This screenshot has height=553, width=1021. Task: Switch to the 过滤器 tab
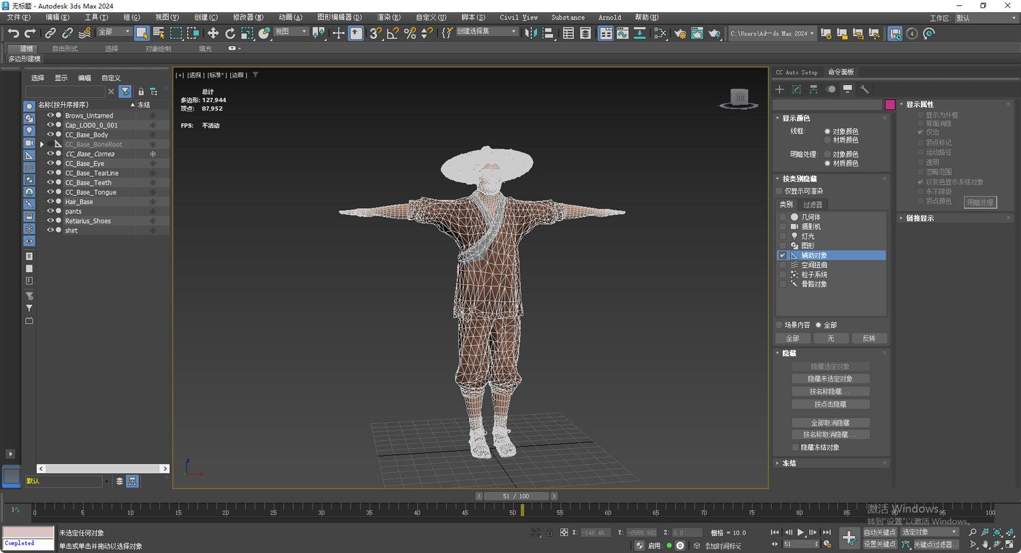[x=812, y=205]
